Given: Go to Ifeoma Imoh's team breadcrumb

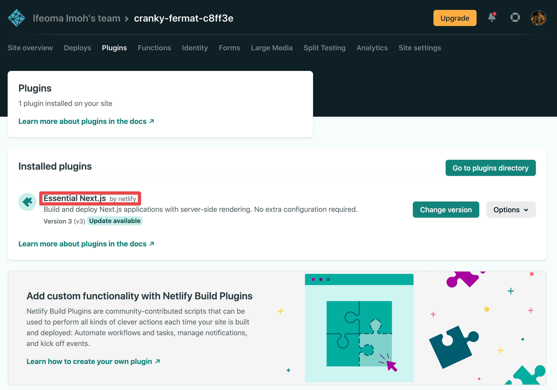Looking at the screenshot, I should click(x=77, y=18).
